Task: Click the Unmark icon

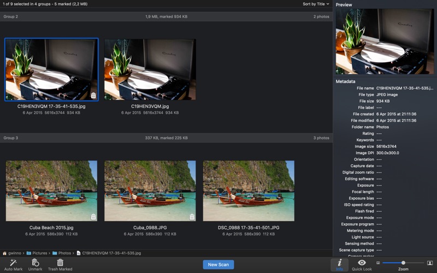Action: [35, 263]
